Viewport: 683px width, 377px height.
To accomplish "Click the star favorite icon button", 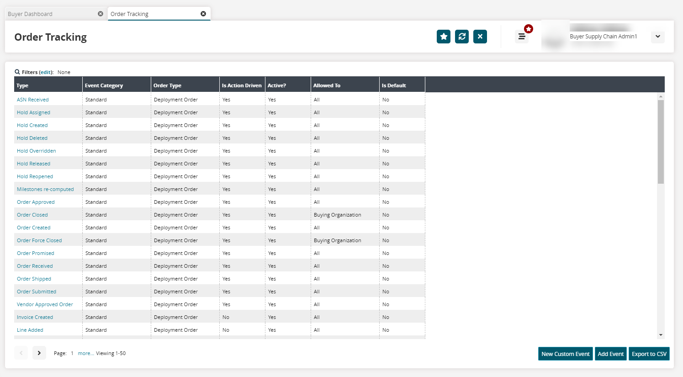I will tap(443, 37).
